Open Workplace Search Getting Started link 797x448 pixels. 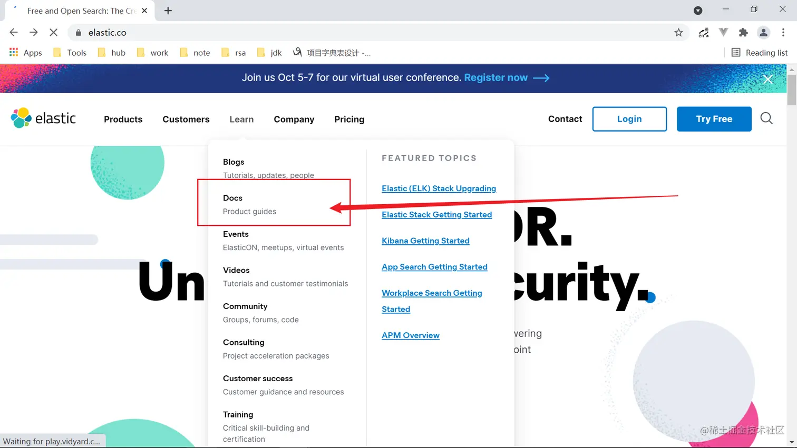432,301
